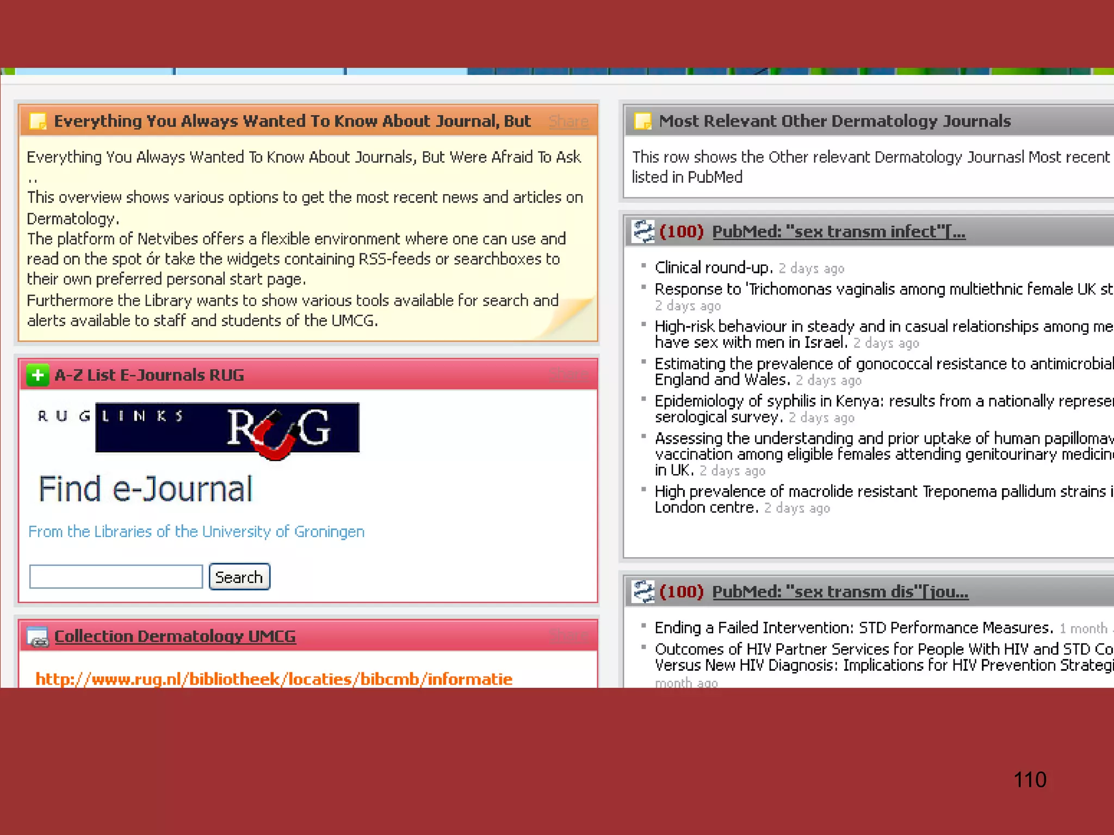Open the Clinical round-up article
The width and height of the screenshot is (1114, 835).
713,267
